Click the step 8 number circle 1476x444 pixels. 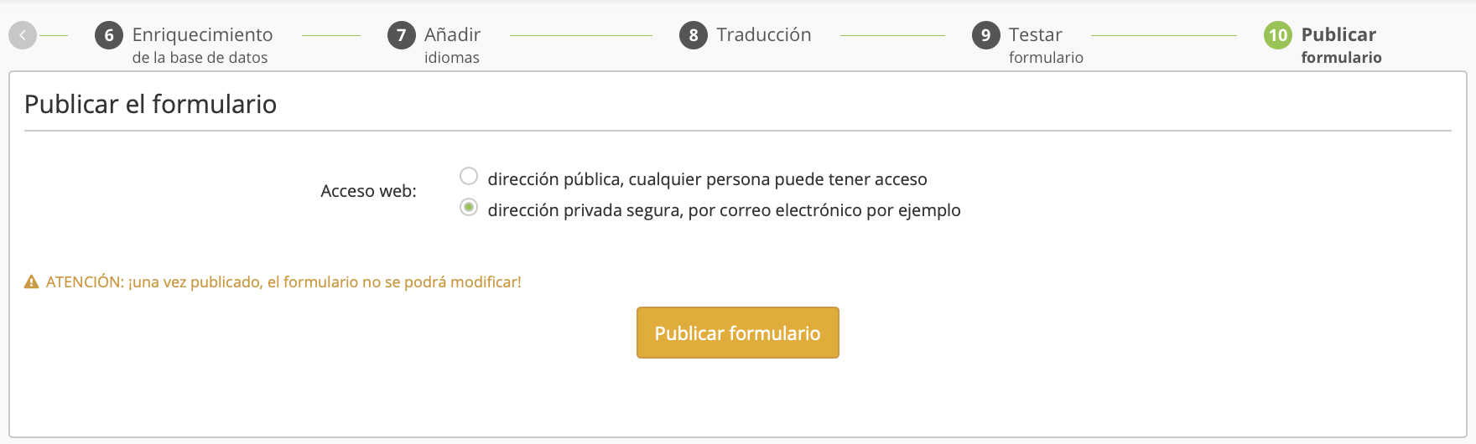693,35
